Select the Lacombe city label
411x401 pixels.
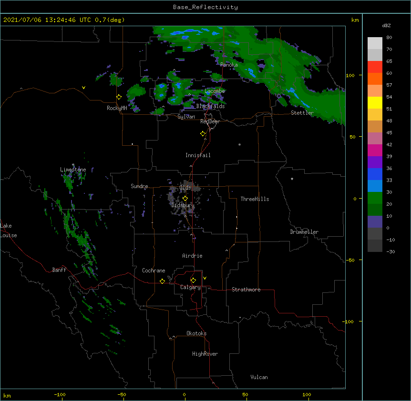point(215,91)
